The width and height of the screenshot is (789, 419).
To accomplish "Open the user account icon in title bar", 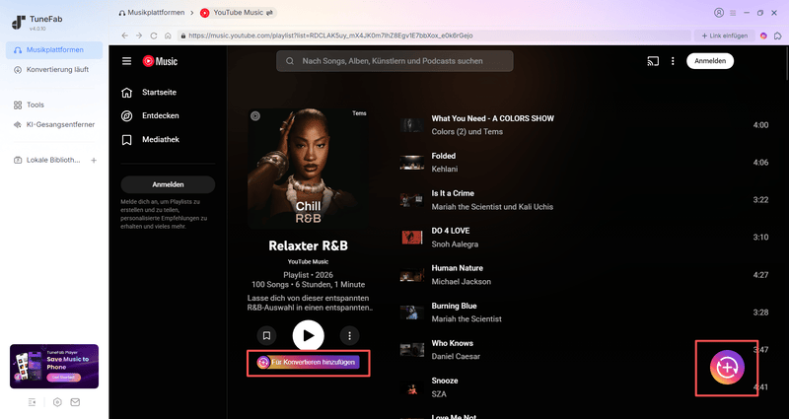I will (719, 13).
